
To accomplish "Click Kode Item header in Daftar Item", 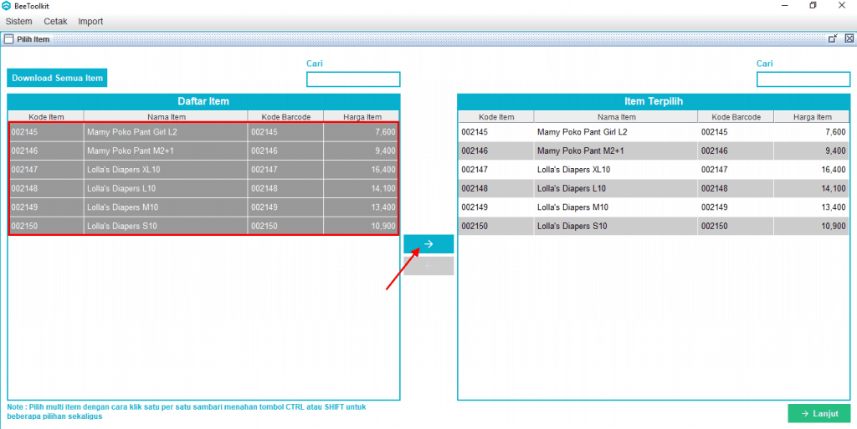I will 46,117.
